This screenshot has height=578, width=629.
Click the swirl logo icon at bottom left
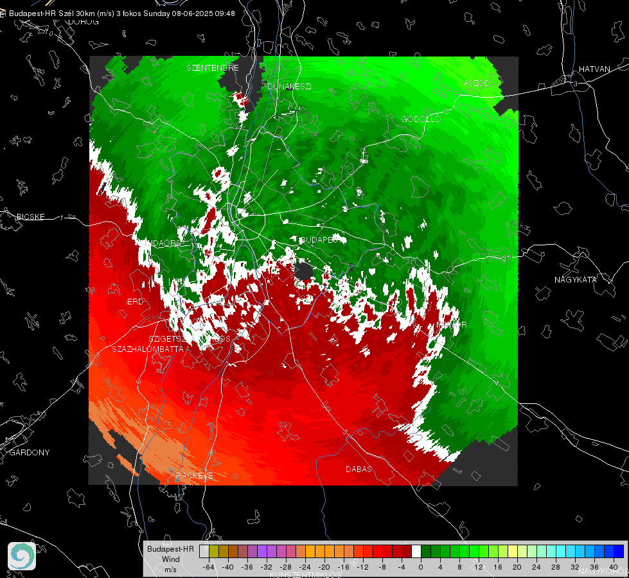(x=22, y=556)
